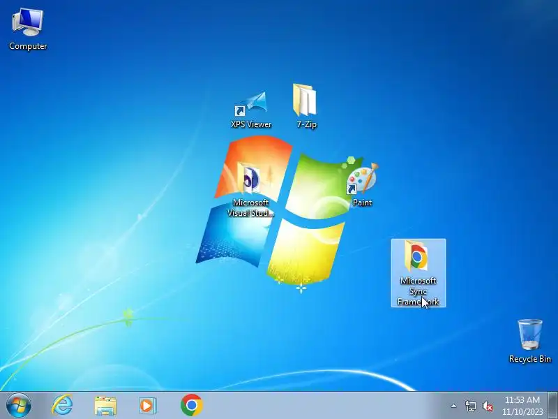Open the Windows Start menu orb
Screen dimensions: 558x419
coord(19,406)
